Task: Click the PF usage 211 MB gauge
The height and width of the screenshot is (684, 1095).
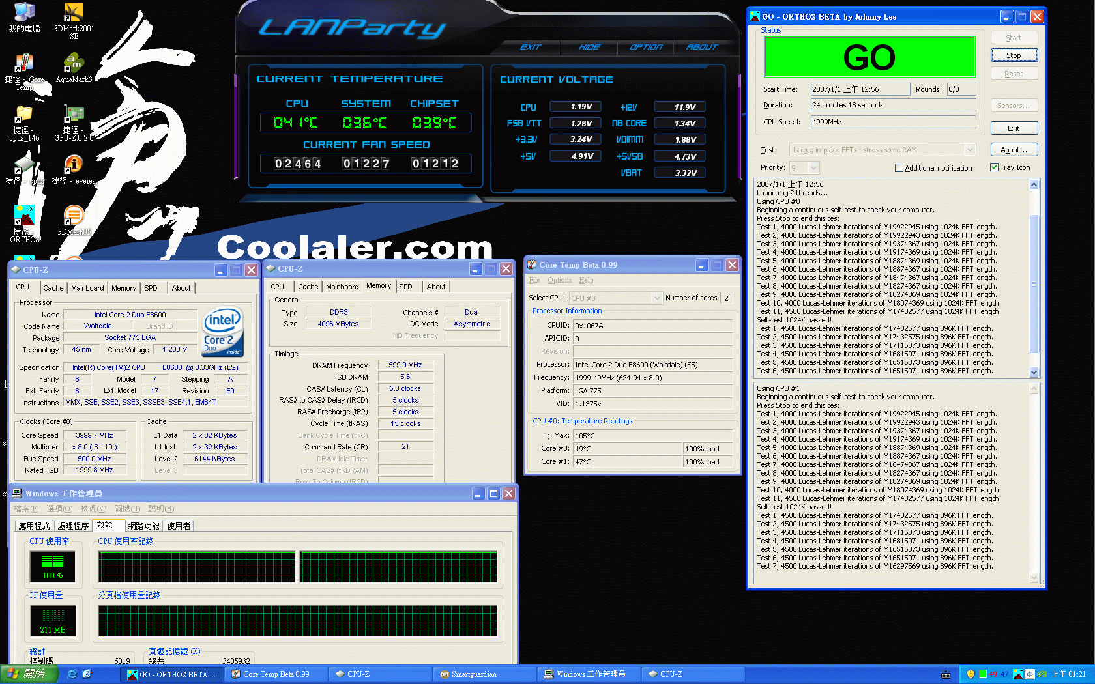Action: [x=53, y=621]
